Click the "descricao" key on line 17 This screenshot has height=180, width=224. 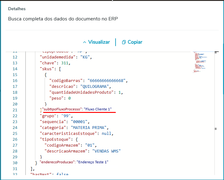click(x=62, y=87)
